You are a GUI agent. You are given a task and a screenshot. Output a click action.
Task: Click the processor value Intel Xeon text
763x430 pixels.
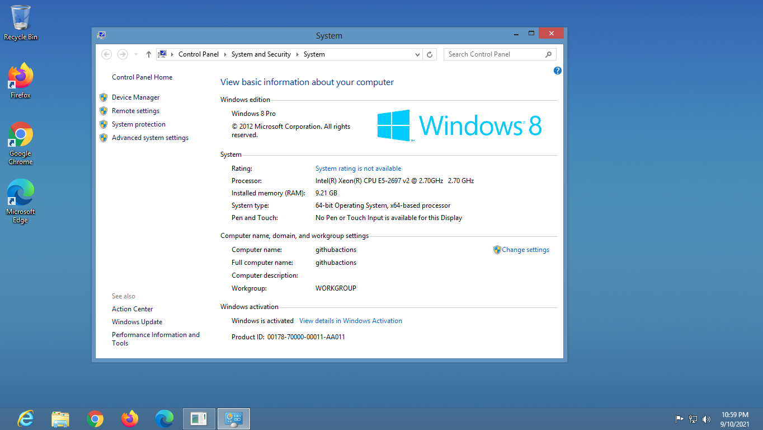tap(394, 181)
